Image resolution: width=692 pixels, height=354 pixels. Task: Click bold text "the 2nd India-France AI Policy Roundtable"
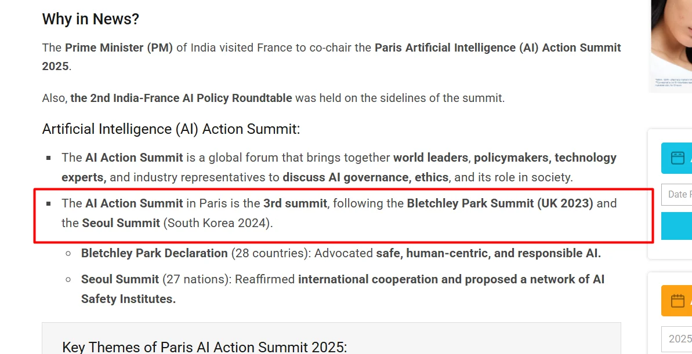[181, 98]
